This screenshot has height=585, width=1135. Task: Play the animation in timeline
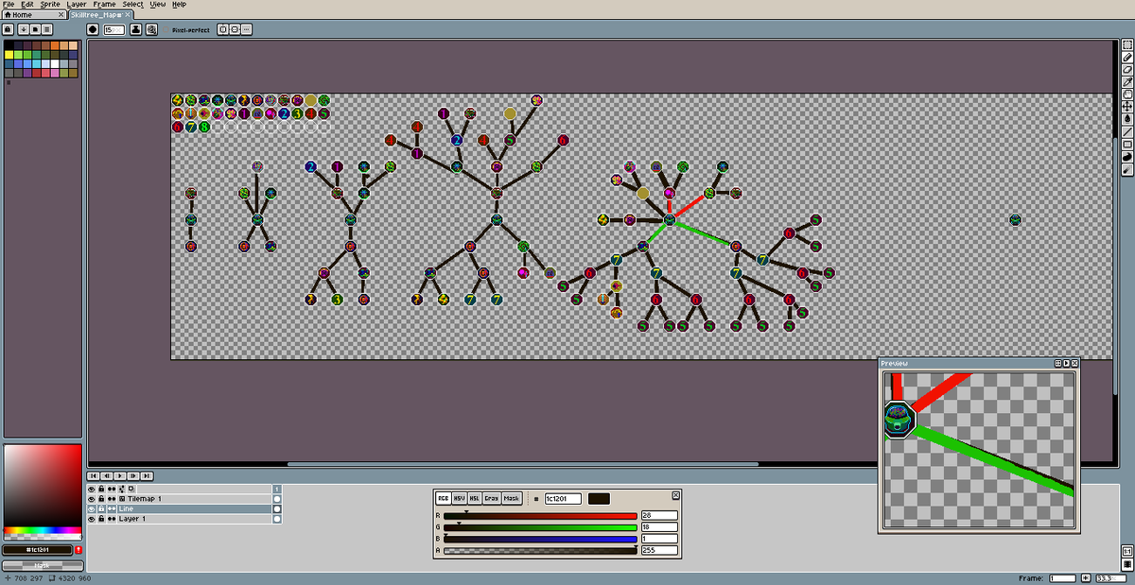(120, 475)
